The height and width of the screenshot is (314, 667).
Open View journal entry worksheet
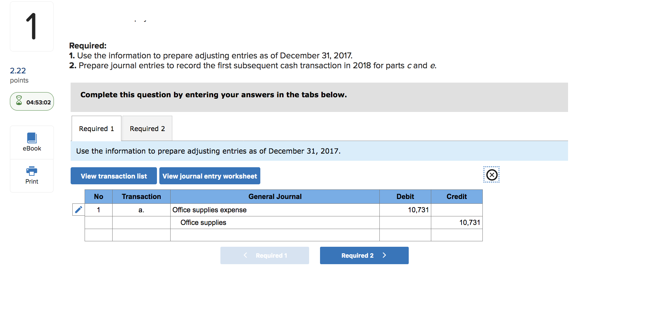pos(210,176)
